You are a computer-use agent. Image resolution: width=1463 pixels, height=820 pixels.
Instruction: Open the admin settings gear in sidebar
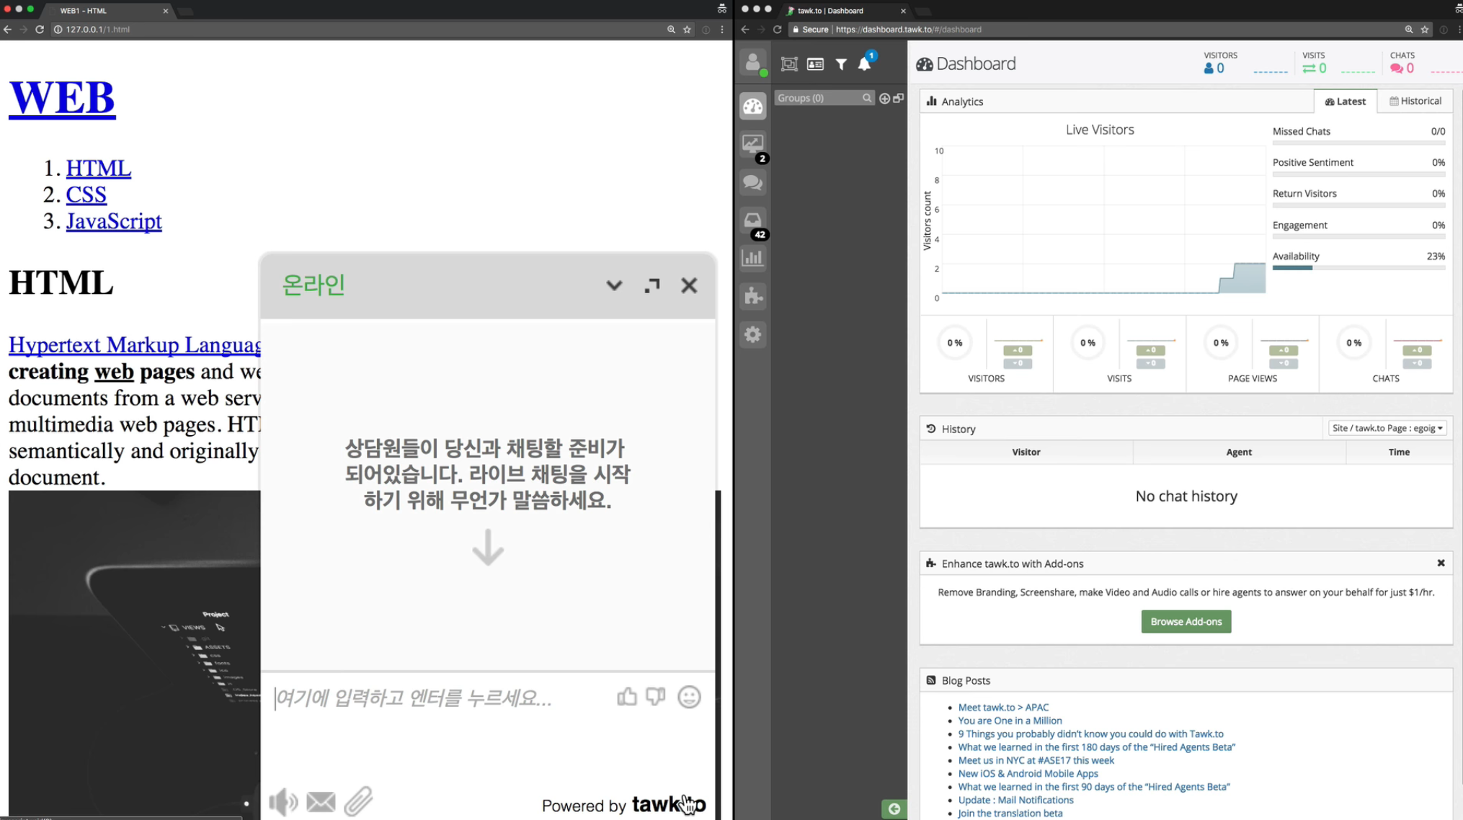coord(753,334)
